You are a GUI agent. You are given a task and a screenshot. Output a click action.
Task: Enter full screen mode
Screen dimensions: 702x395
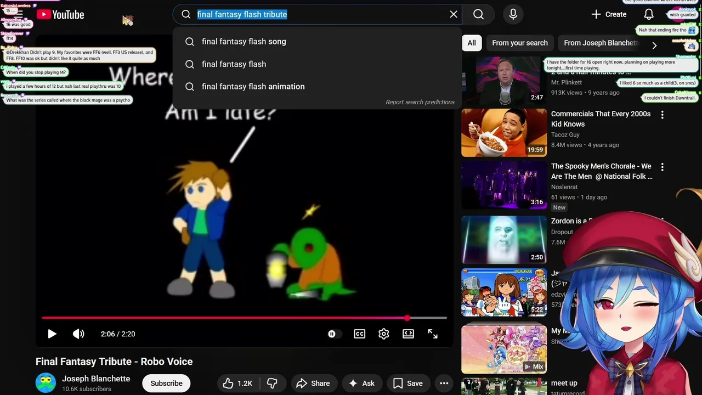433,334
